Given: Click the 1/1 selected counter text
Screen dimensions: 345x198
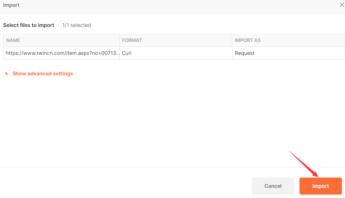Looking at the screenshot, I should tap(76, 25).
